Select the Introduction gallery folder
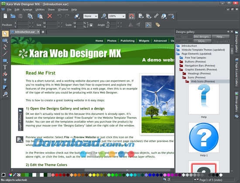Viewport: 240px width, 183px height. click(189, 46)
